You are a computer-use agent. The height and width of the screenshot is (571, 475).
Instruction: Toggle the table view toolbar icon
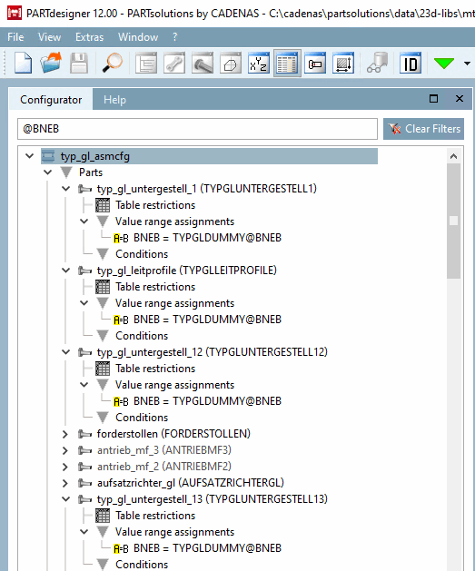[x=287, y=64]
